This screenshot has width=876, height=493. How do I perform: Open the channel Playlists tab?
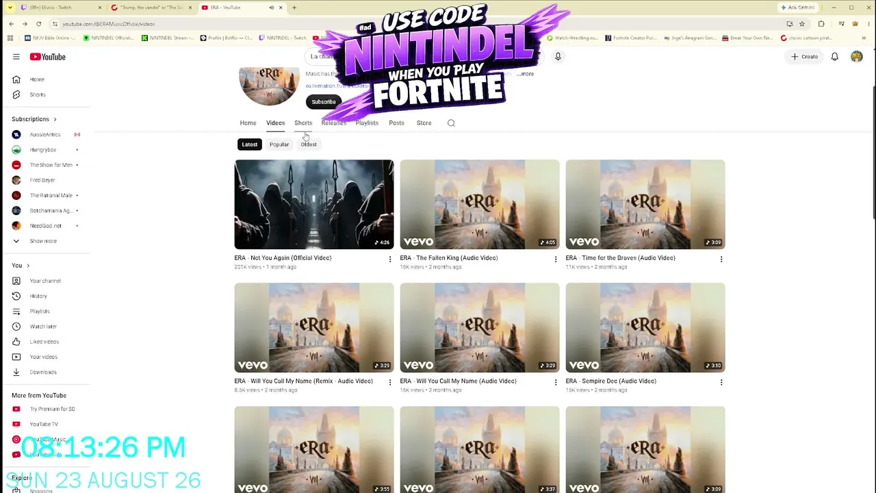pos(367,123)
